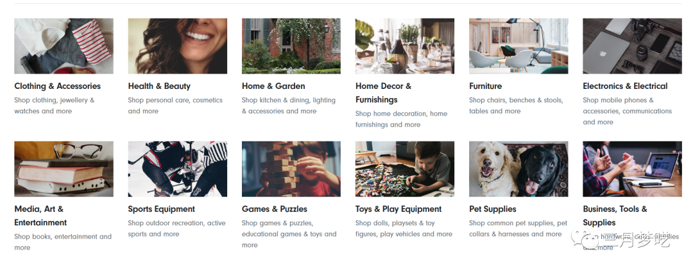Viewport: 693px width, 270px height.
Task: Click the Sports Equipment heading link
Action: pyautogui.click(x=161, y=209)
